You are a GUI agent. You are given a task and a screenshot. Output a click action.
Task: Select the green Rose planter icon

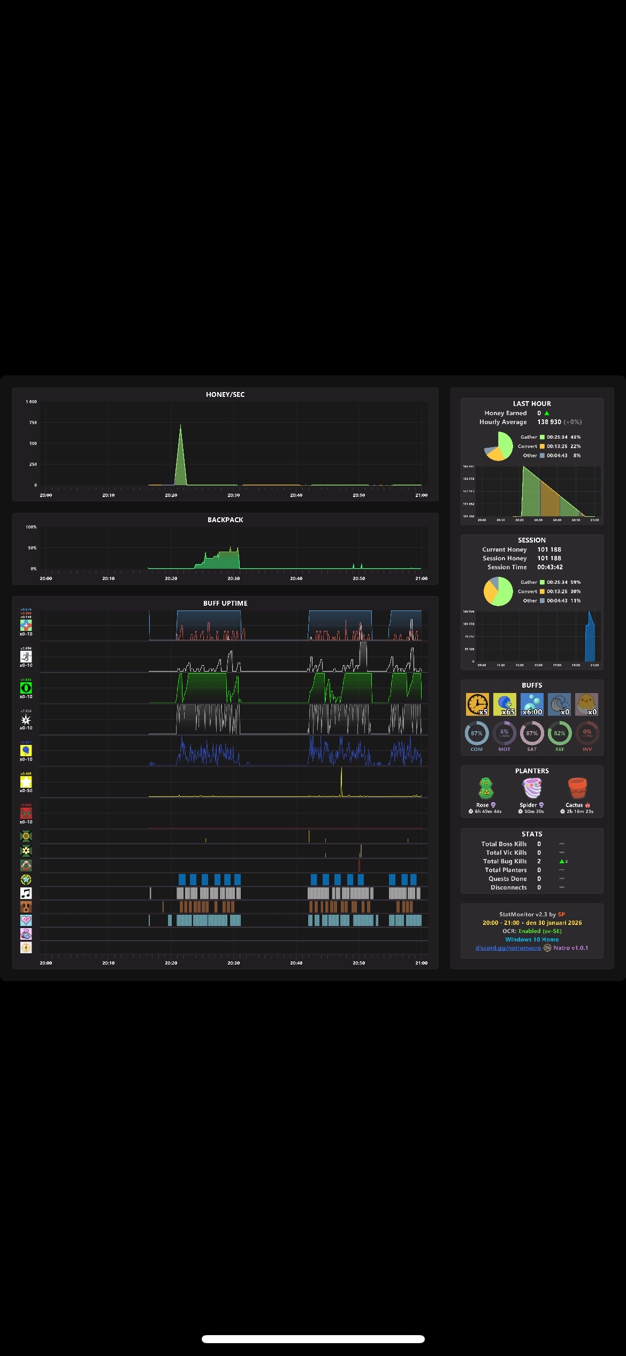486,788
